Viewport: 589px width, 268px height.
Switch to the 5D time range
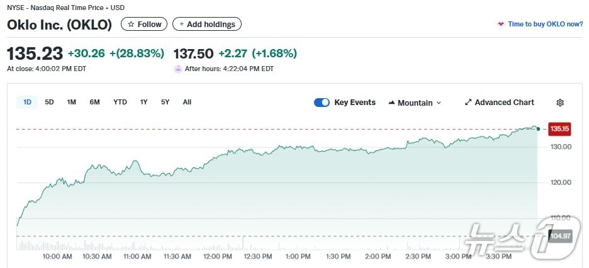49,102
